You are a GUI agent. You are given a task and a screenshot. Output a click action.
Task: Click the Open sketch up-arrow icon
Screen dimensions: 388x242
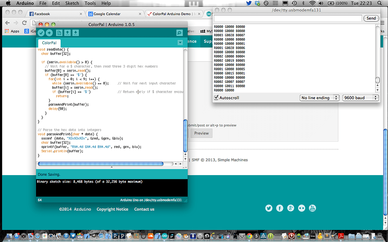67,33
